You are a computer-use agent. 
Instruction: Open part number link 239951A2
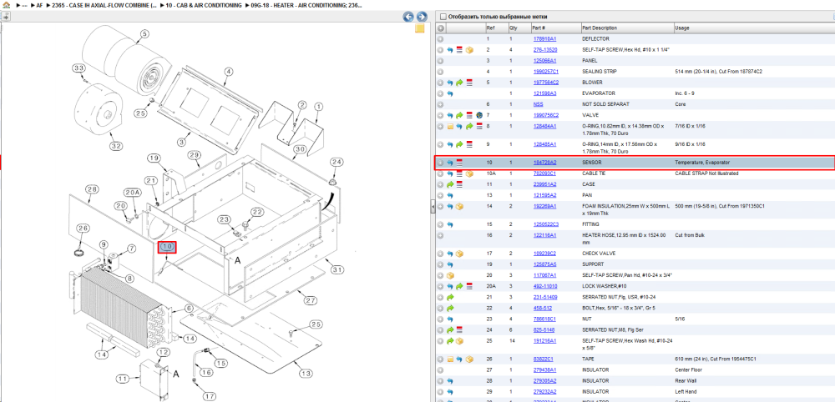(544, 184)
